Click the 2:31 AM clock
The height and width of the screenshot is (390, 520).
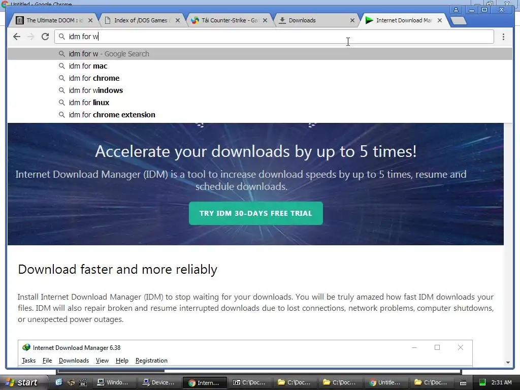501,382
